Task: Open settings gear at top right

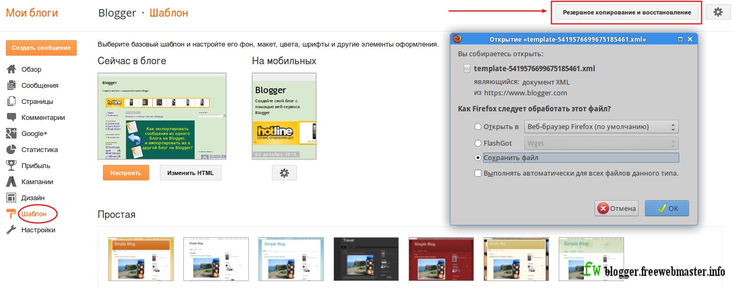Action: (718, 12)
